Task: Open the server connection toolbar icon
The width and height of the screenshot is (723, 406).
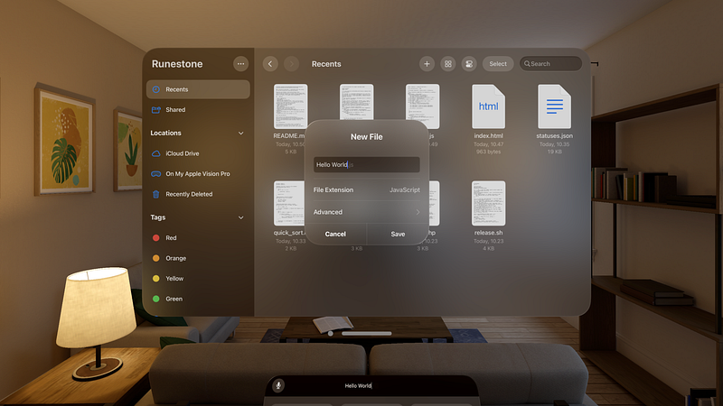Action: tap(469, 64)
